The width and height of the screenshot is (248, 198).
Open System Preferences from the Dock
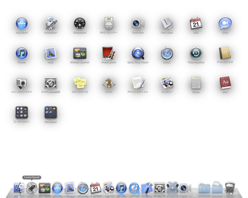coord(160,188)
